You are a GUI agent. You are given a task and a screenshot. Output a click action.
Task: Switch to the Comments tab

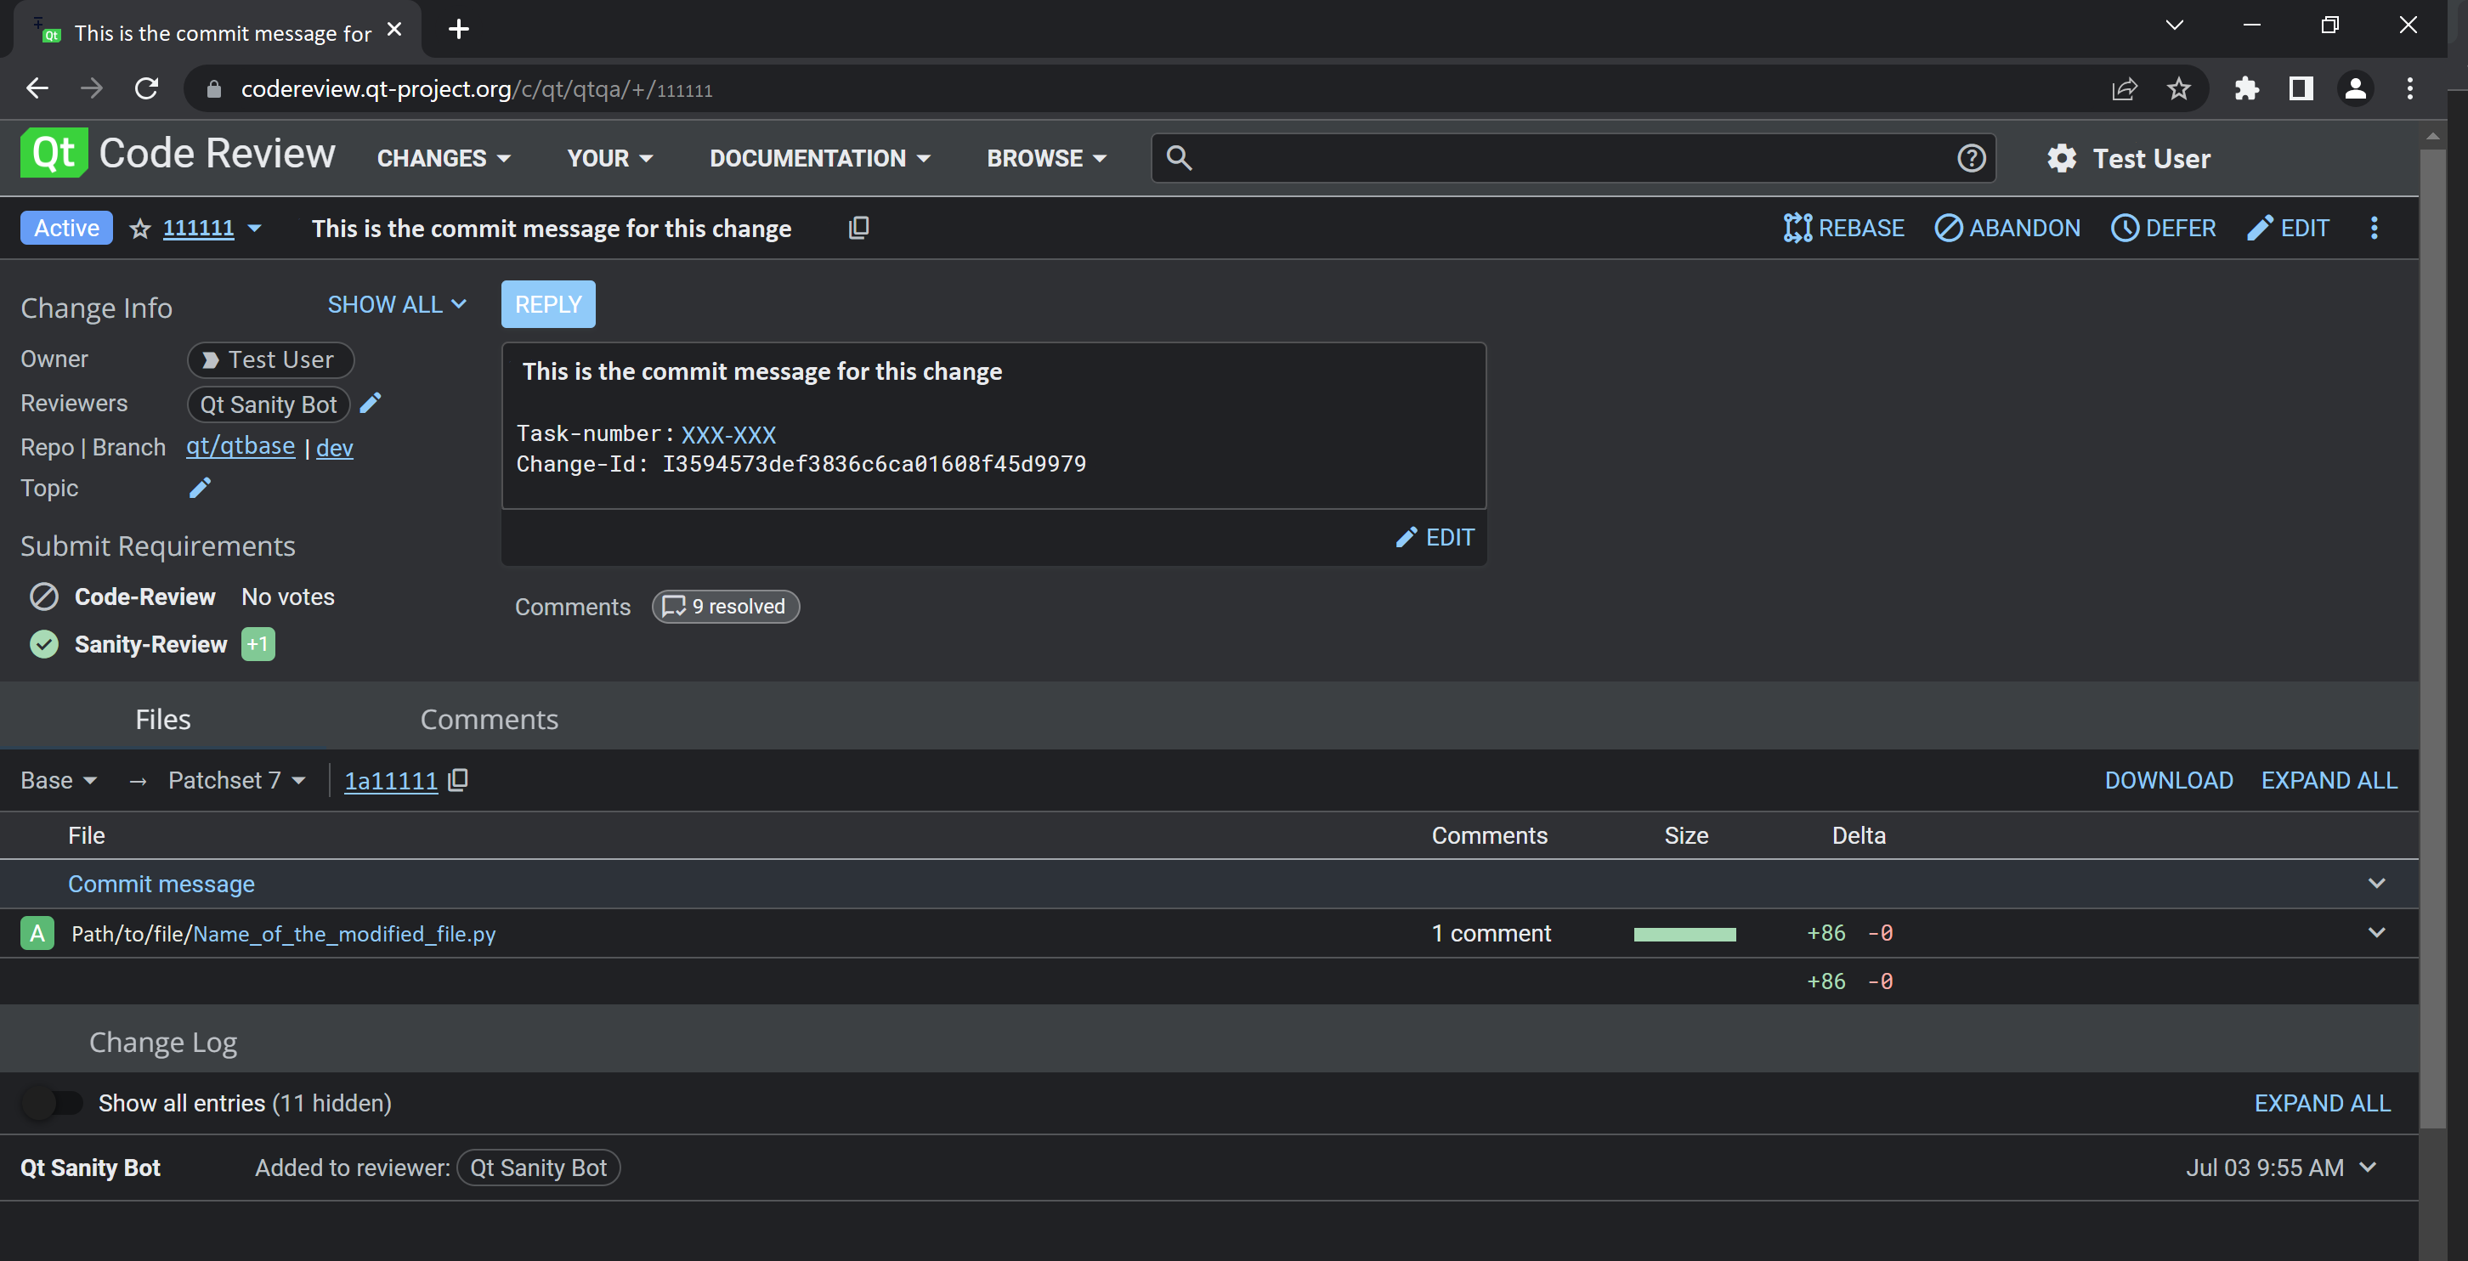tap(489, 719)
